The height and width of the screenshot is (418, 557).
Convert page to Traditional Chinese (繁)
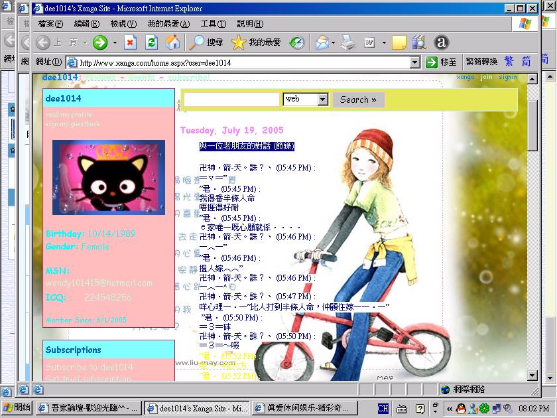click(x=509, y=62)
